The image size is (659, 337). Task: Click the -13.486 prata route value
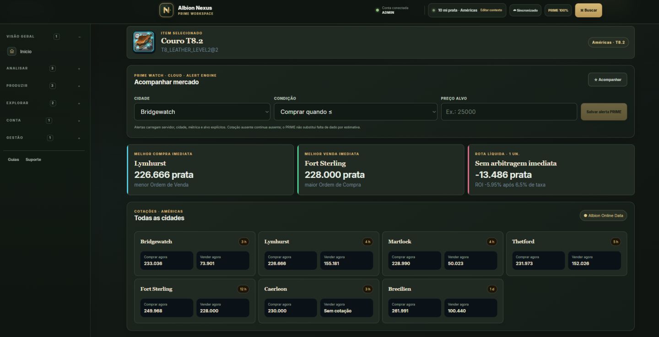pyautogui.click(x=503, y=175)
